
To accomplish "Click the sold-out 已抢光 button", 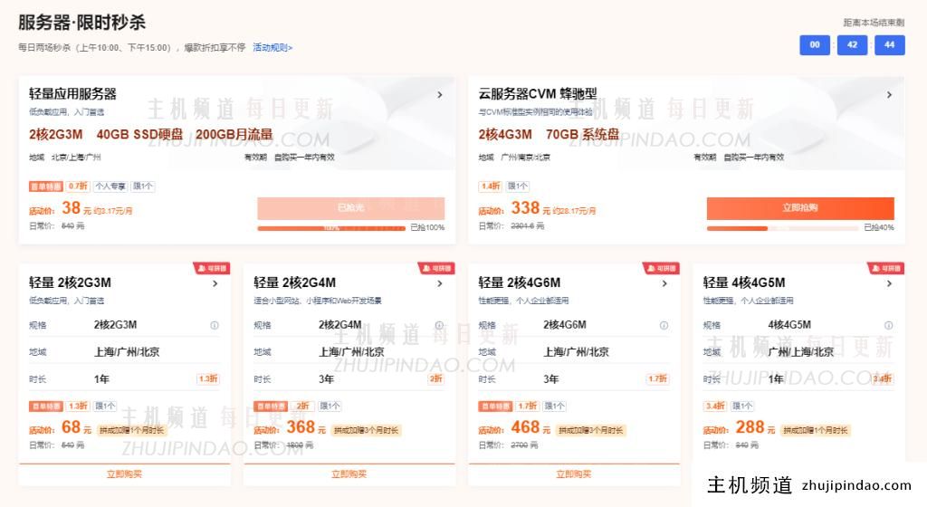I will (350, 208).
